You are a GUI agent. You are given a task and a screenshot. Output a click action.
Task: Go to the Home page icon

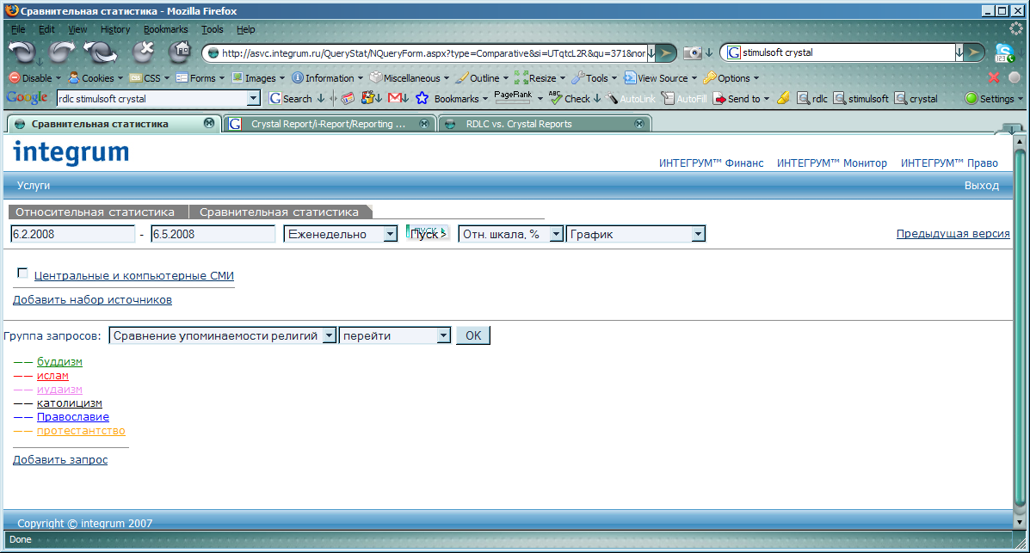tap(179, 52)
